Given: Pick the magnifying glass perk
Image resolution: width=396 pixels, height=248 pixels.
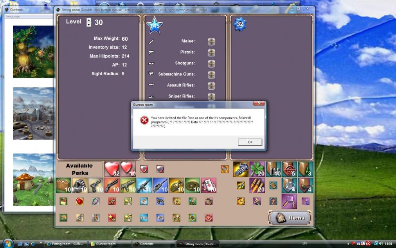Looking at the screenshot, I should click(289, 201).
